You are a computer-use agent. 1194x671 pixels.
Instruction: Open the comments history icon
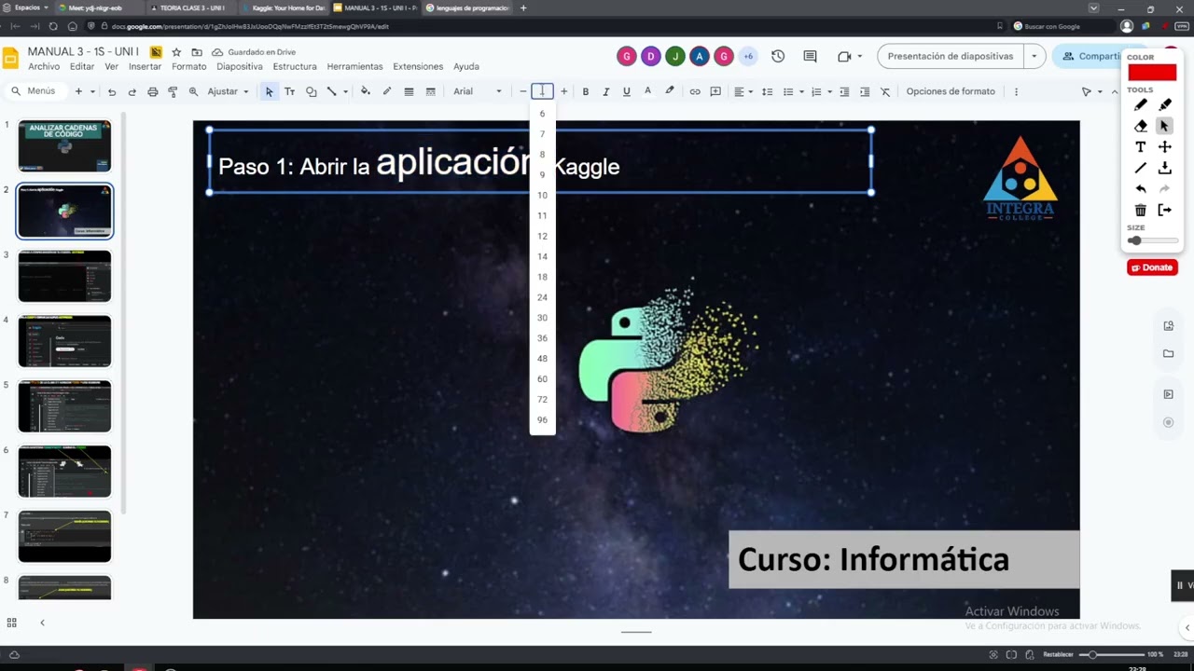(810, 56)
